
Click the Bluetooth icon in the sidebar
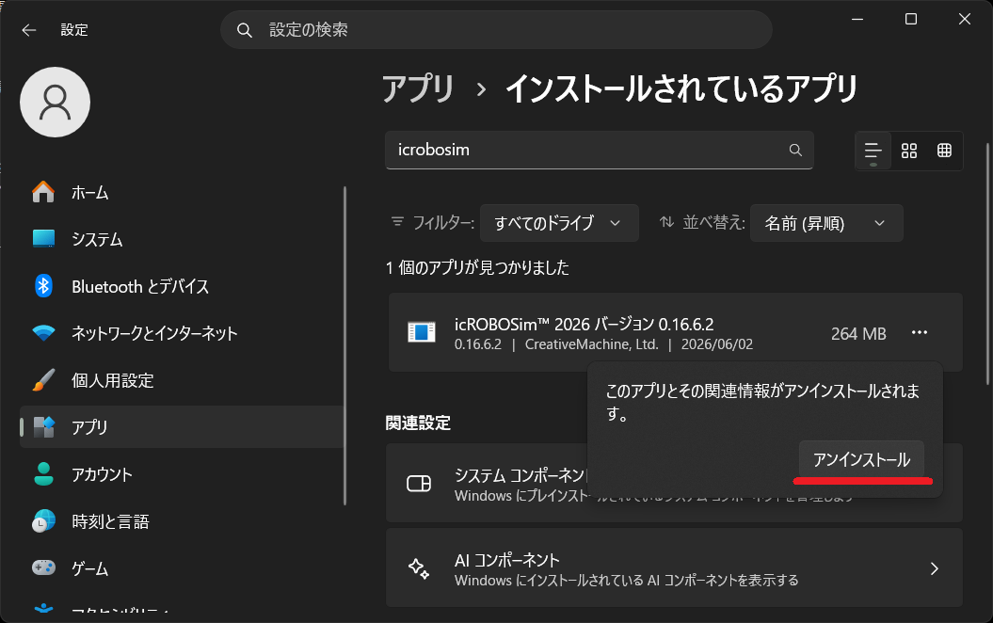click(x=43, y=285)
